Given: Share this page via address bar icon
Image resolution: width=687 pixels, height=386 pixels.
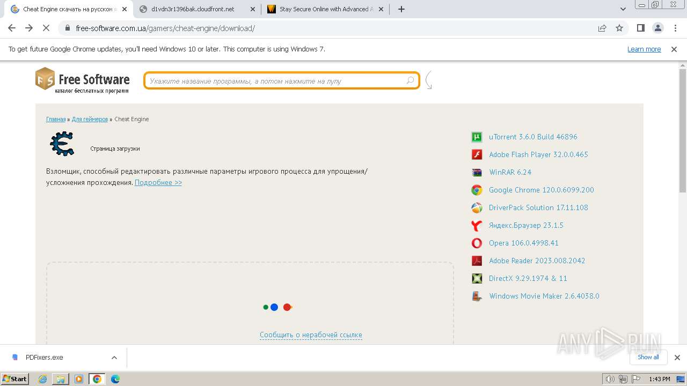Looking at the screenshot, I should coord(602,28).
